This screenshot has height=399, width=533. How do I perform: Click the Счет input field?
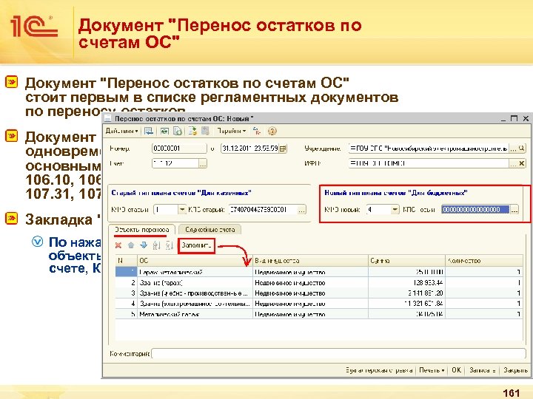175,163
